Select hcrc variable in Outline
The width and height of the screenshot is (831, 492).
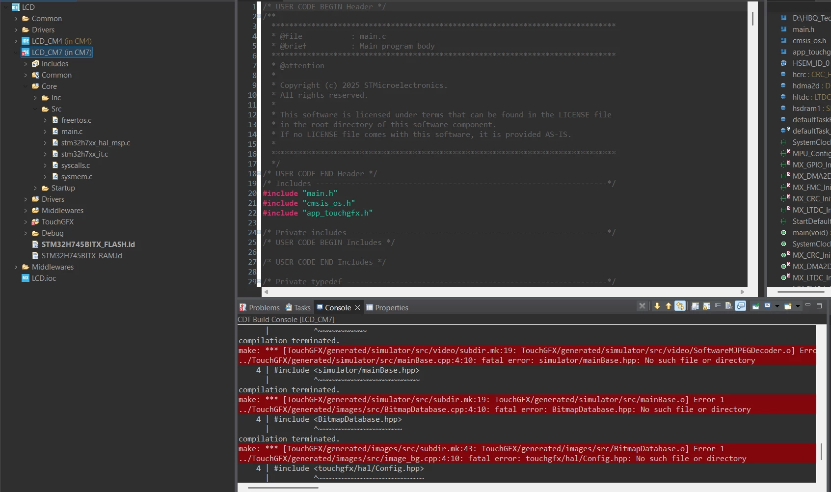point(805,75)
